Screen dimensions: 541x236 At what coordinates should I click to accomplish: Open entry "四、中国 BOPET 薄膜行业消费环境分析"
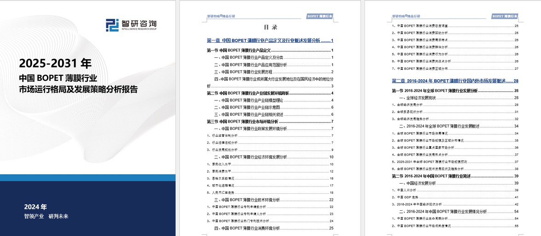(274, 228)
